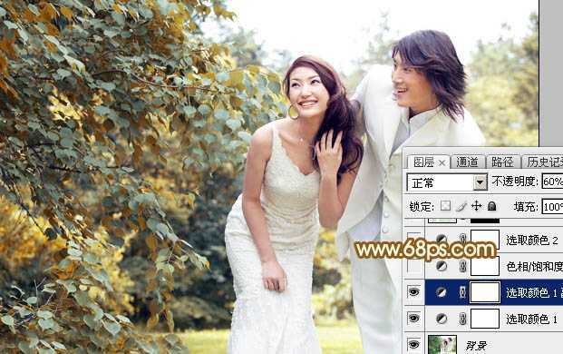Screen dimensions: 563x354
Task: Select the 背景 layer name
Action: 476,346
